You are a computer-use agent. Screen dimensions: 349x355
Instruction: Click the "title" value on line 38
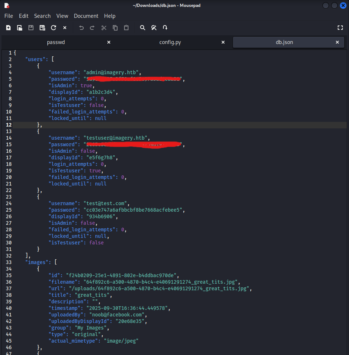[92, 295]
